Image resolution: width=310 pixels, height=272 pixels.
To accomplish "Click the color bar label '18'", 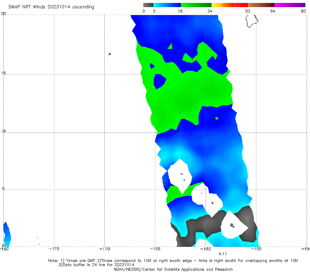I will click(180, 11).
